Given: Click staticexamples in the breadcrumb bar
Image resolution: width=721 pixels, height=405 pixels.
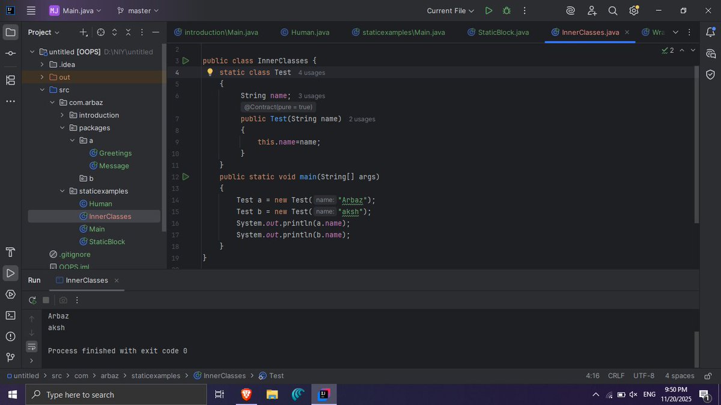Looking at the screenshot, I should (156, 375).
